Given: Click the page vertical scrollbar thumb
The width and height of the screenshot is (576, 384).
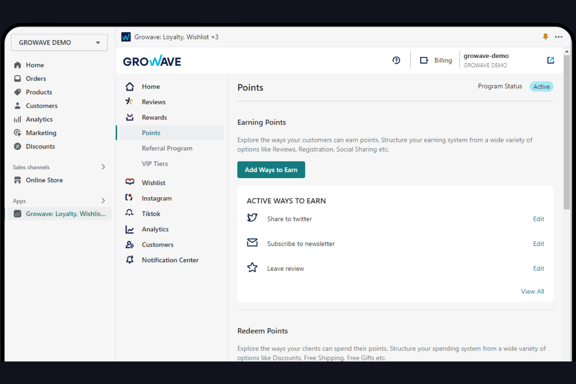Looking at the screenshot, I should tap(567, 132).
